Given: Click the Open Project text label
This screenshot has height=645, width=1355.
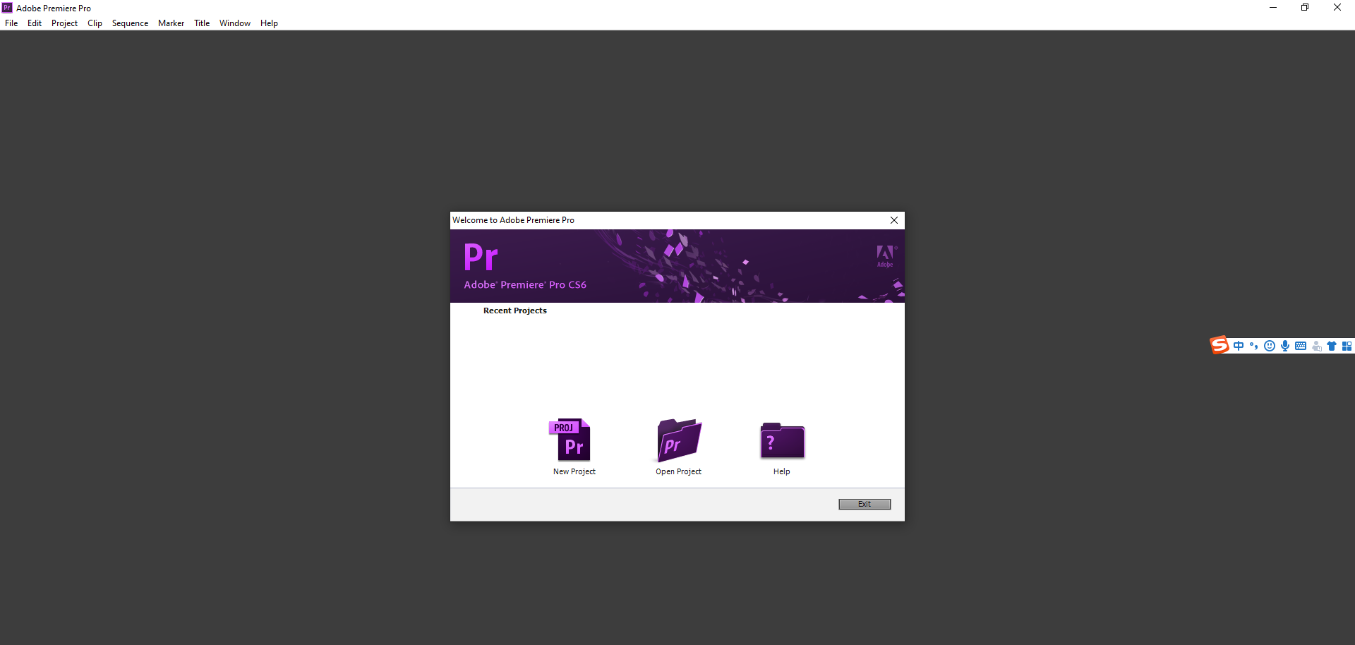Looking at the screenshot, I should (x=678, y=471).
